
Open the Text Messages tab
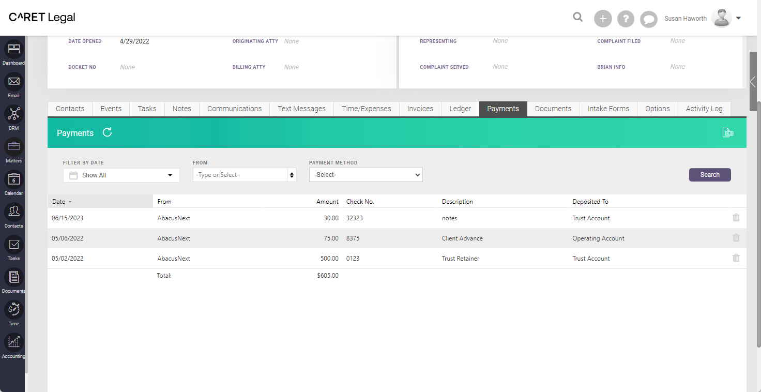coord(302,109)
